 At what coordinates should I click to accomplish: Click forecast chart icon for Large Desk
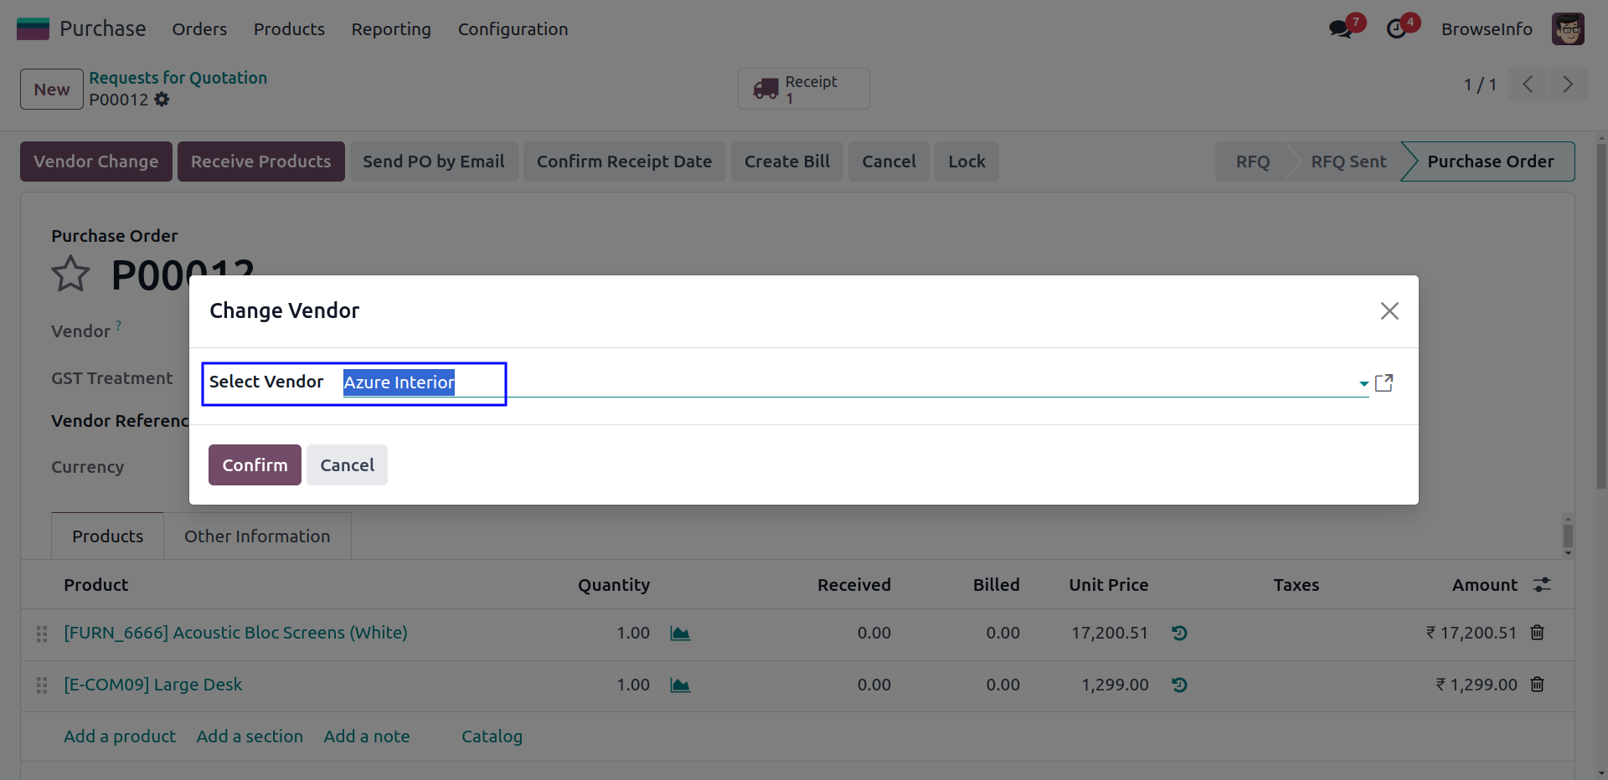pyautogui.click(x=680, y=685)
